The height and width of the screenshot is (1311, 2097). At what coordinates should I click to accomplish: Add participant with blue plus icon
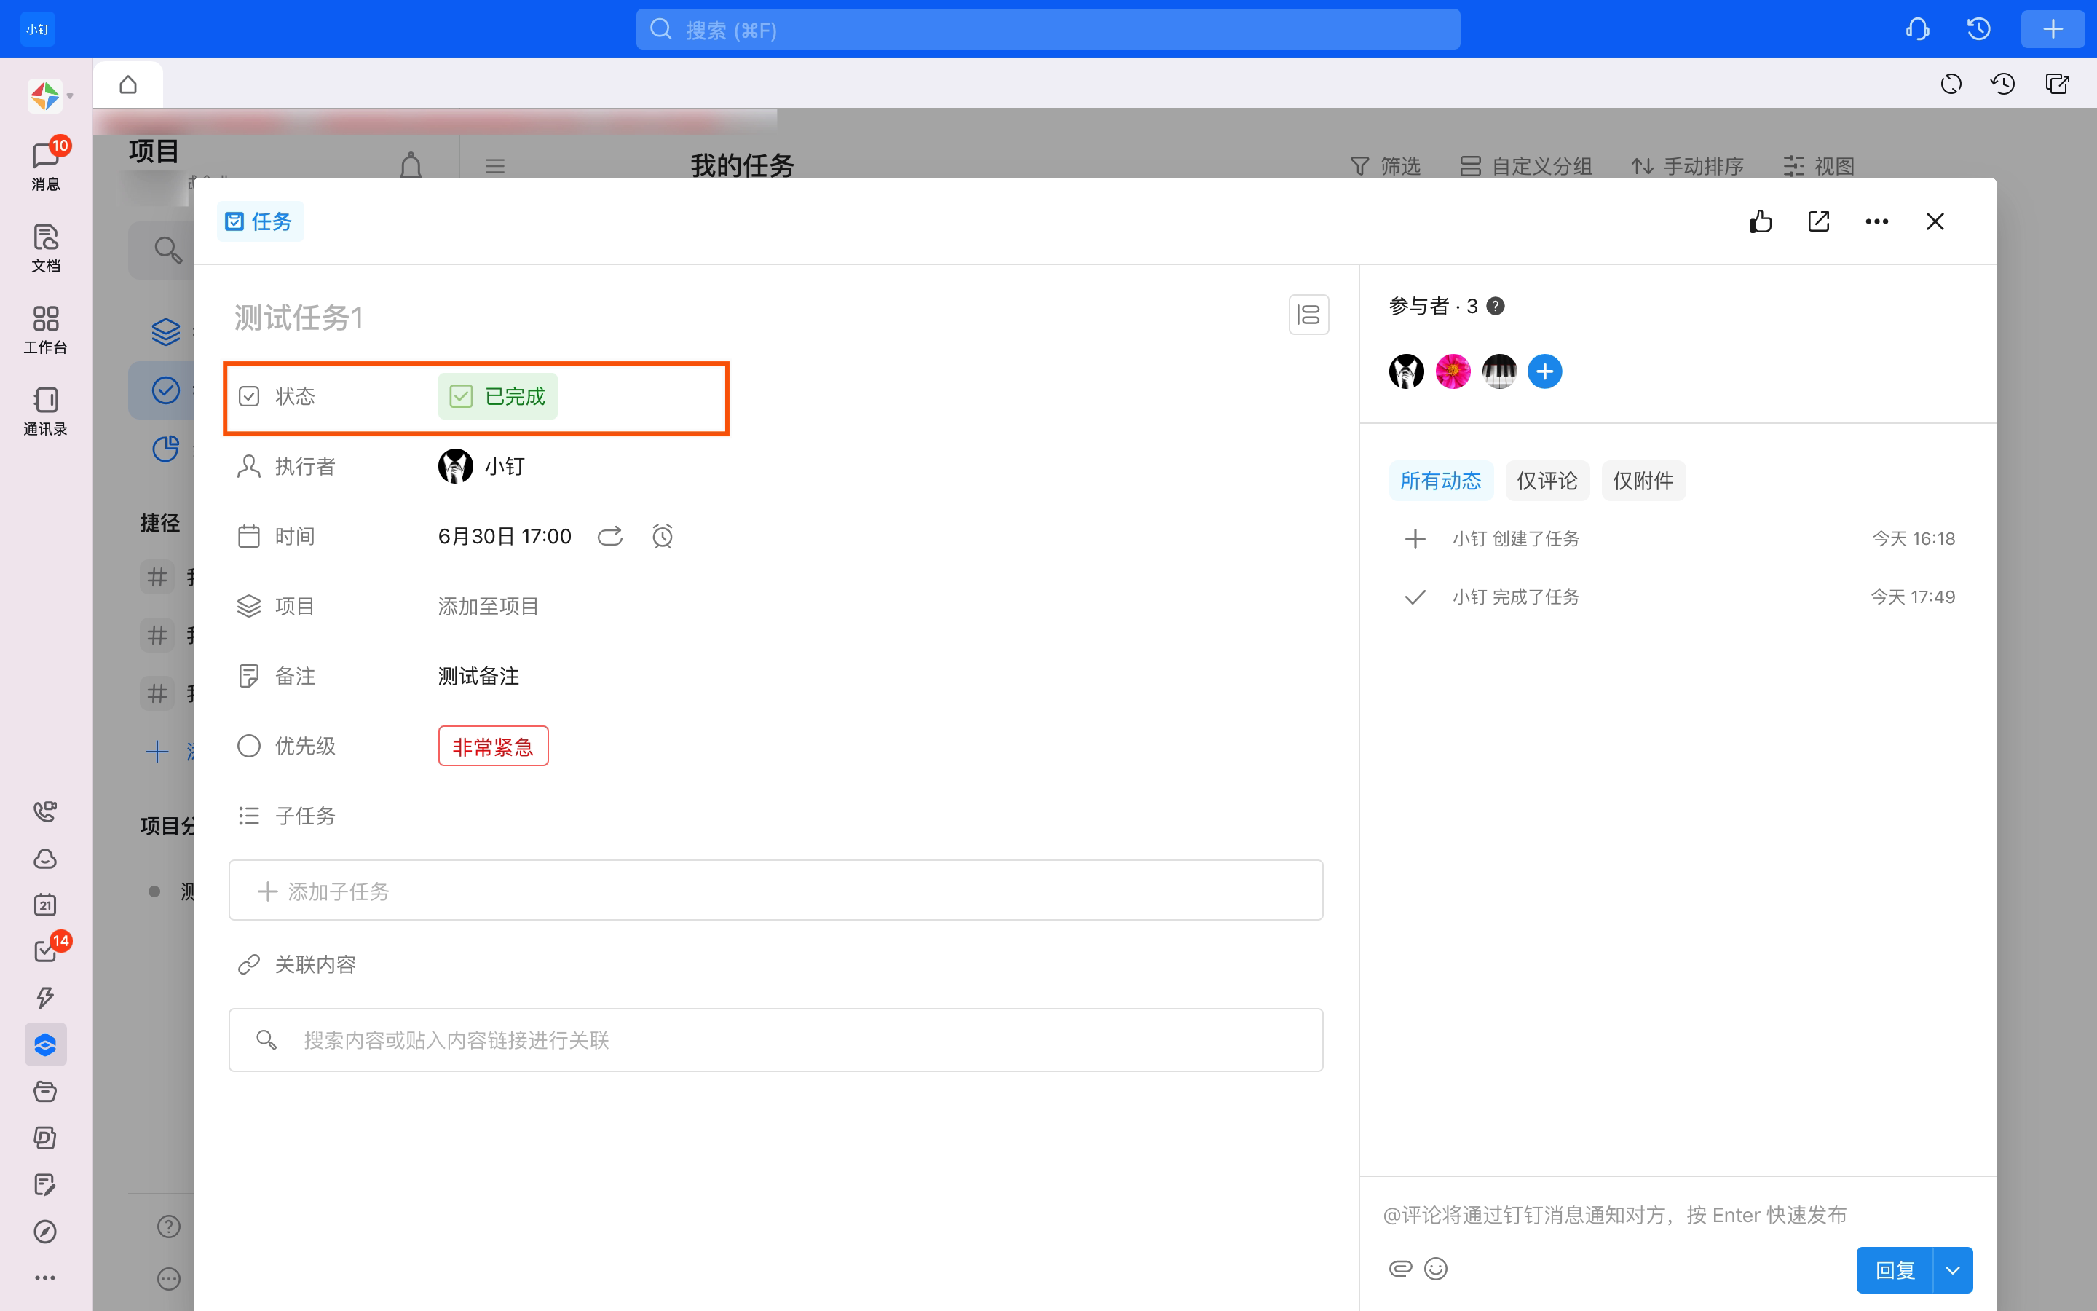[1544, 372]
